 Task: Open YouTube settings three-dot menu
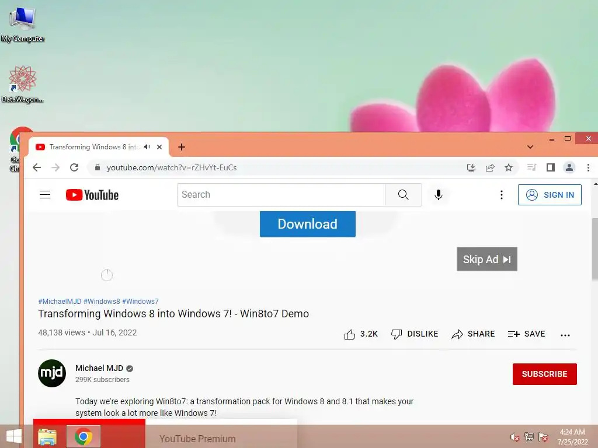tap(502, 195)
